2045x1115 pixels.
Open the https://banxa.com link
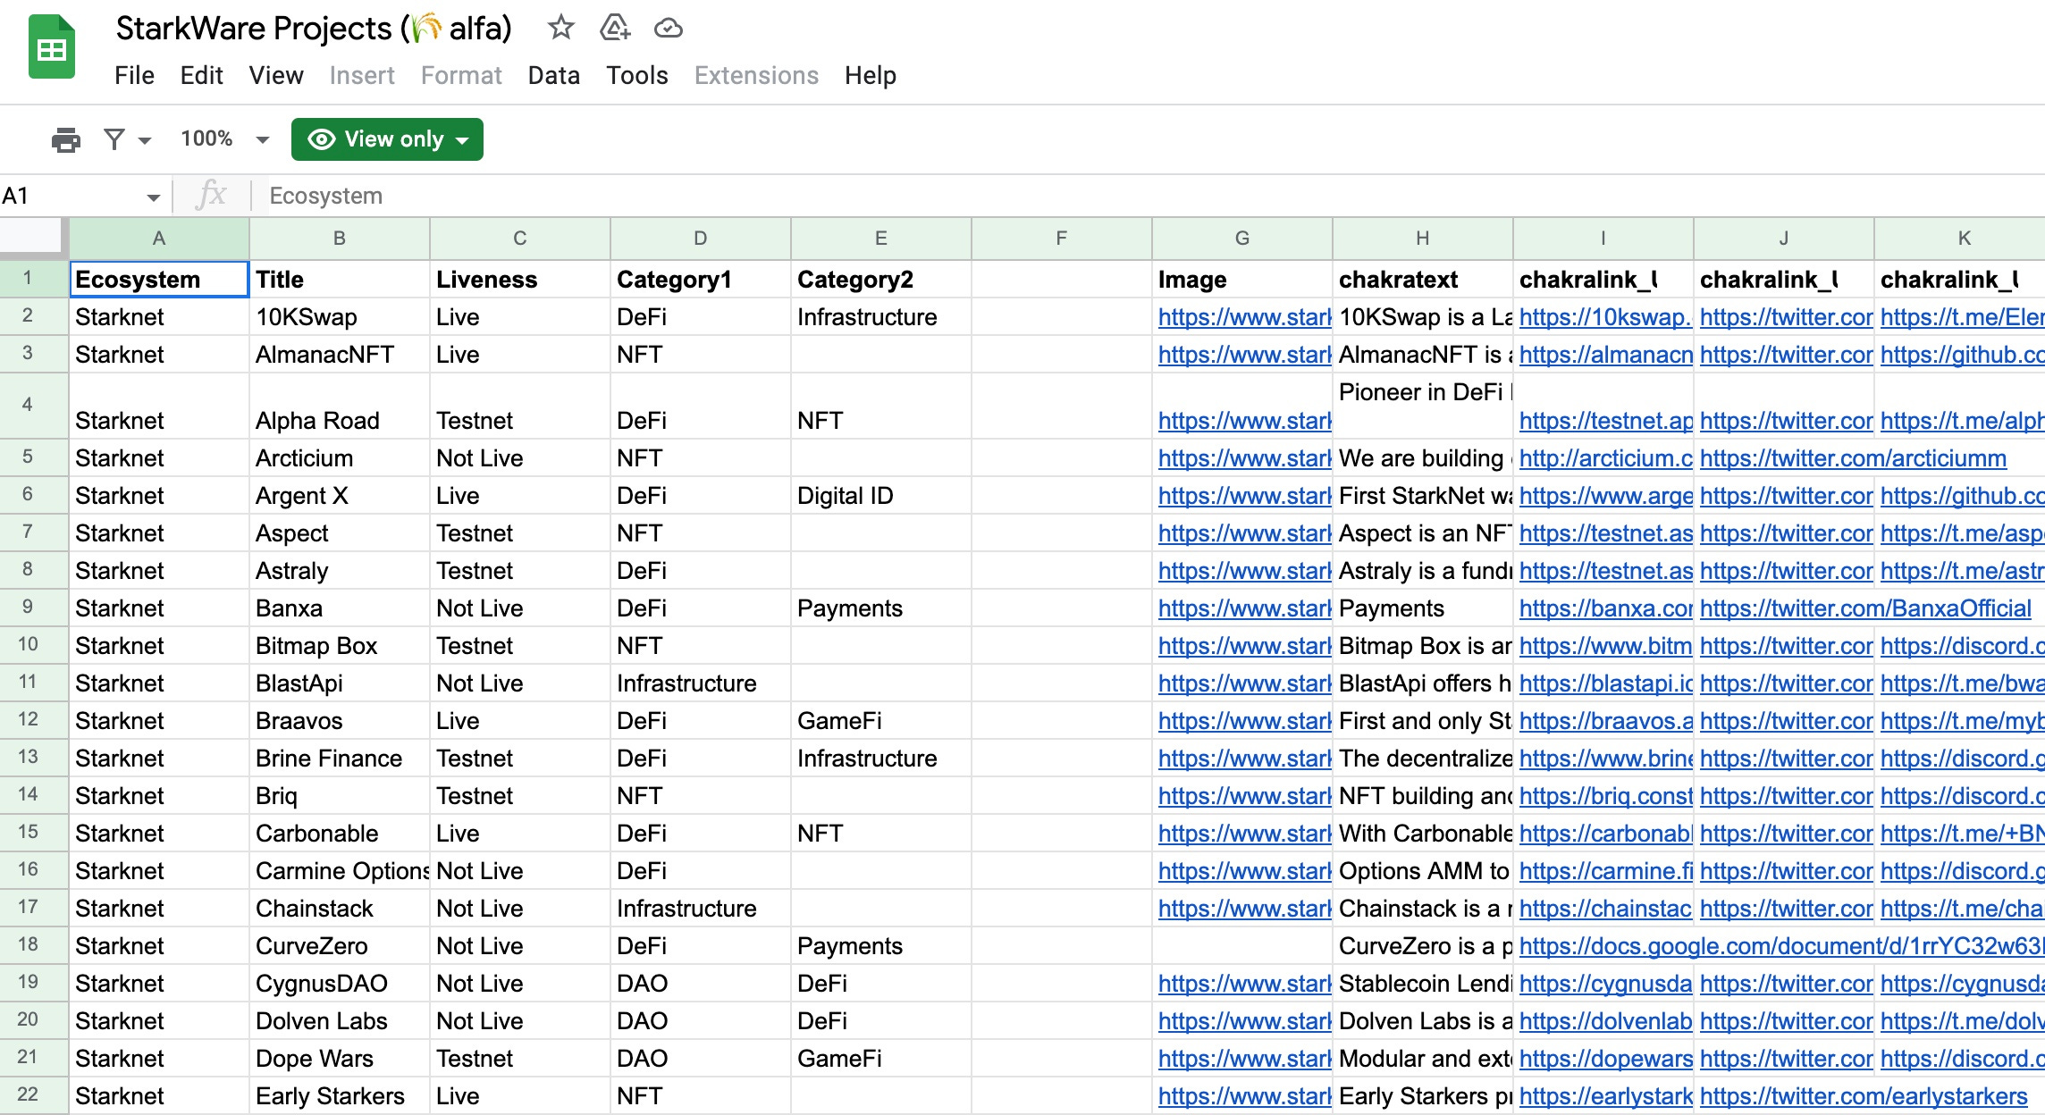pos(1605,608)
